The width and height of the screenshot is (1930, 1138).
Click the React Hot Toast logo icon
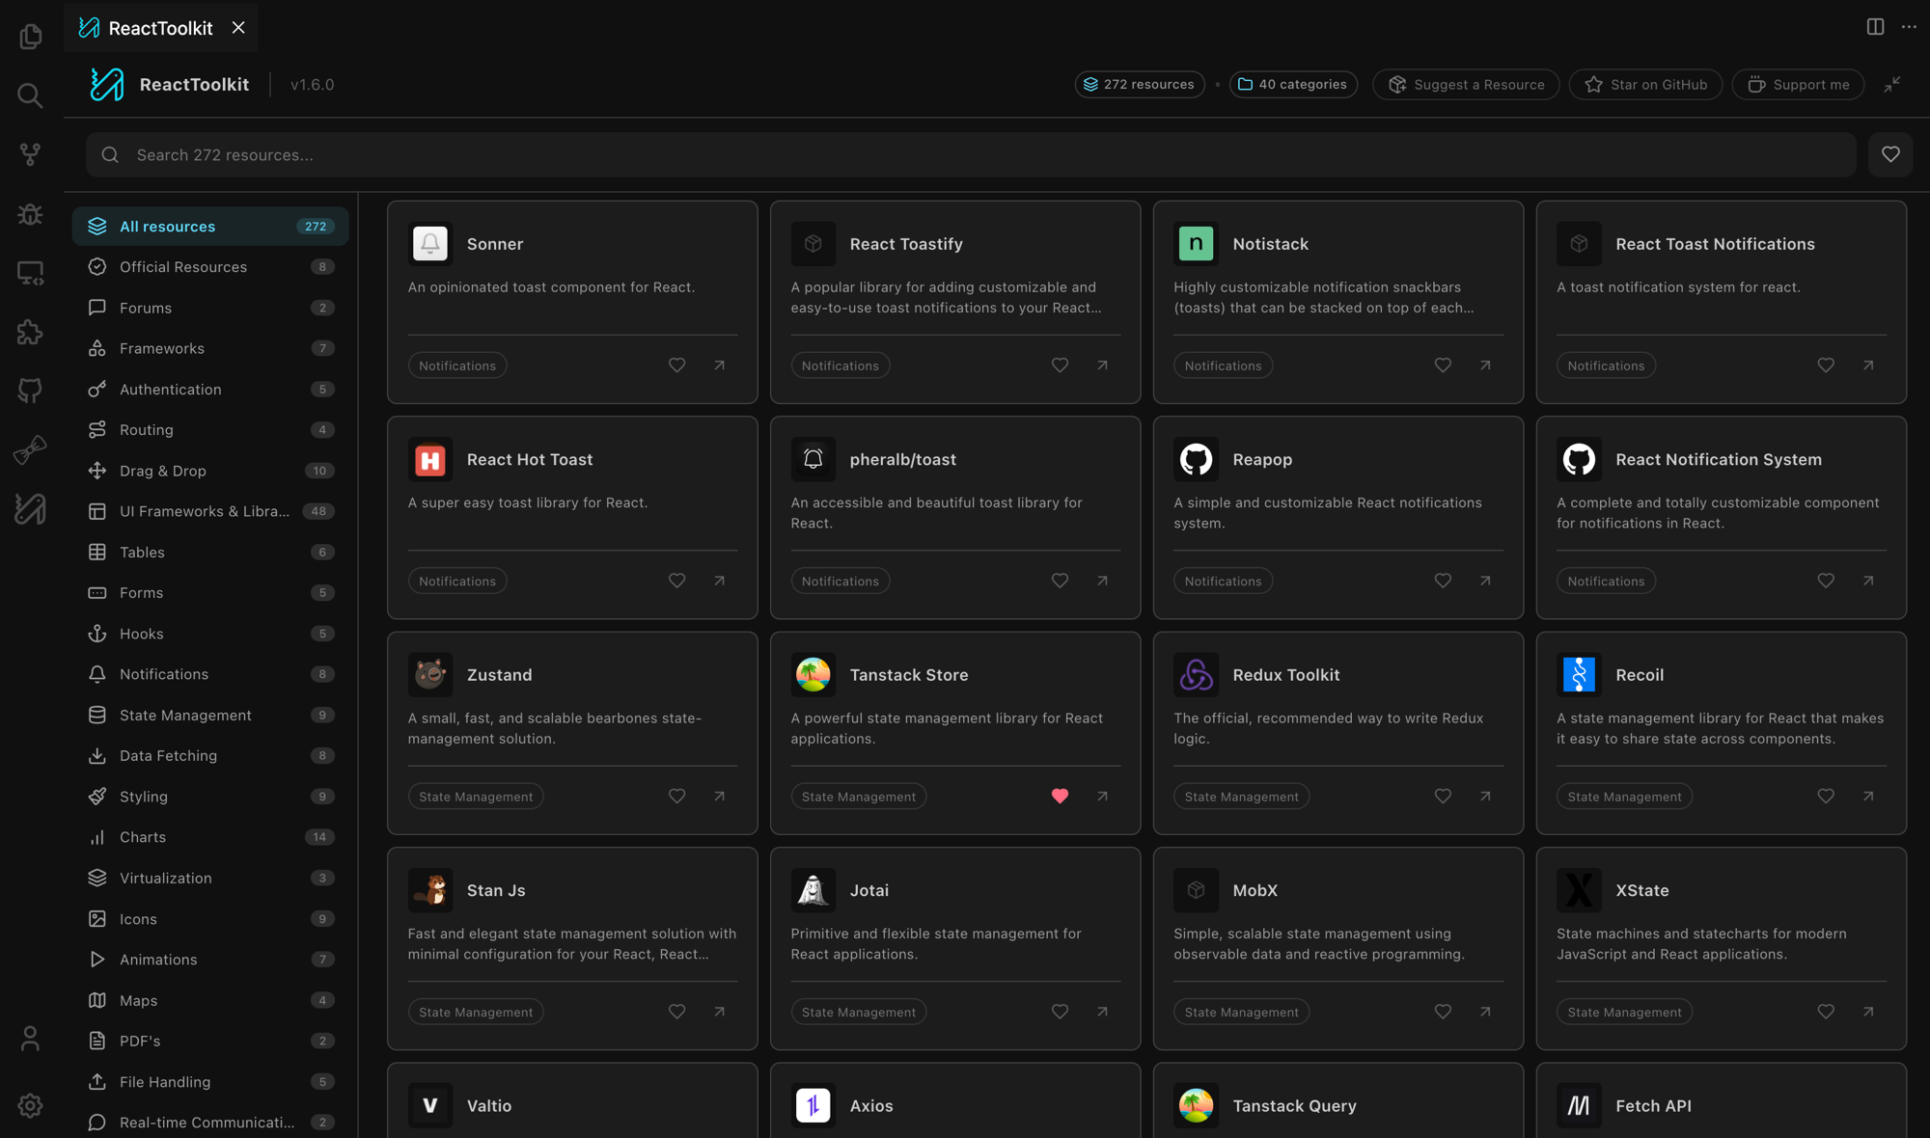coord(430,460)
